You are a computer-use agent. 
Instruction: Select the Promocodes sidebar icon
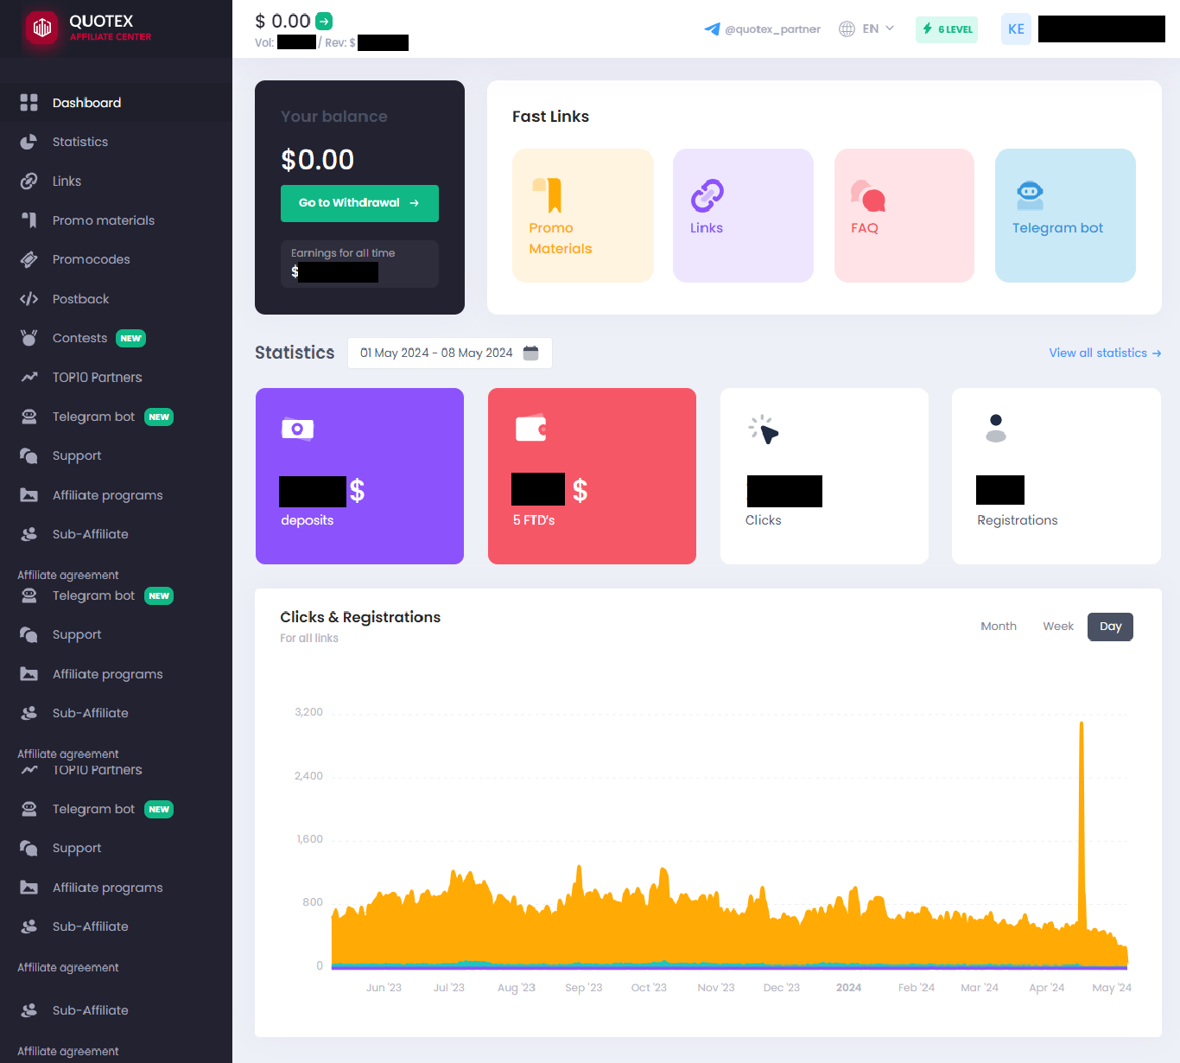(x=28, y=259)
